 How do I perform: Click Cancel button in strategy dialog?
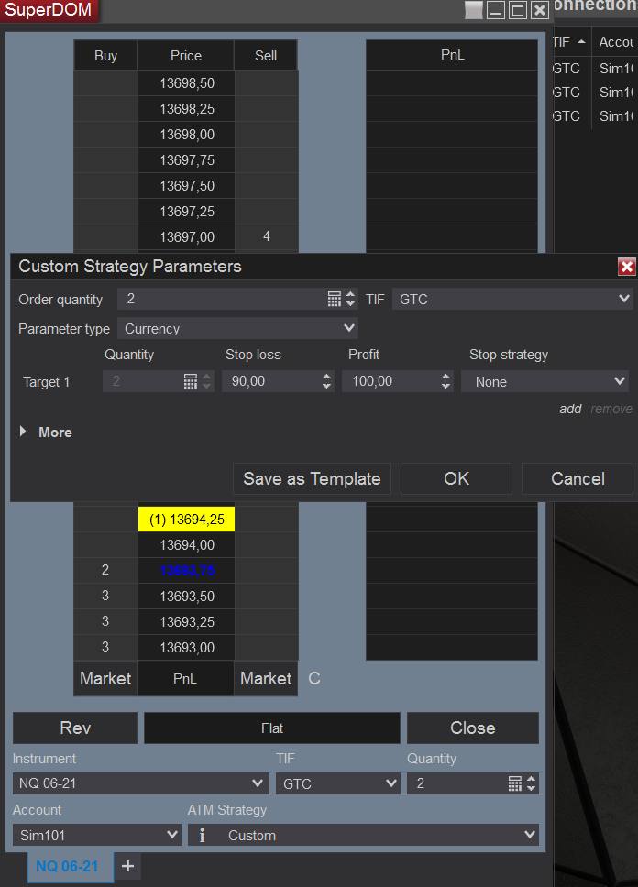pos(577,478)
